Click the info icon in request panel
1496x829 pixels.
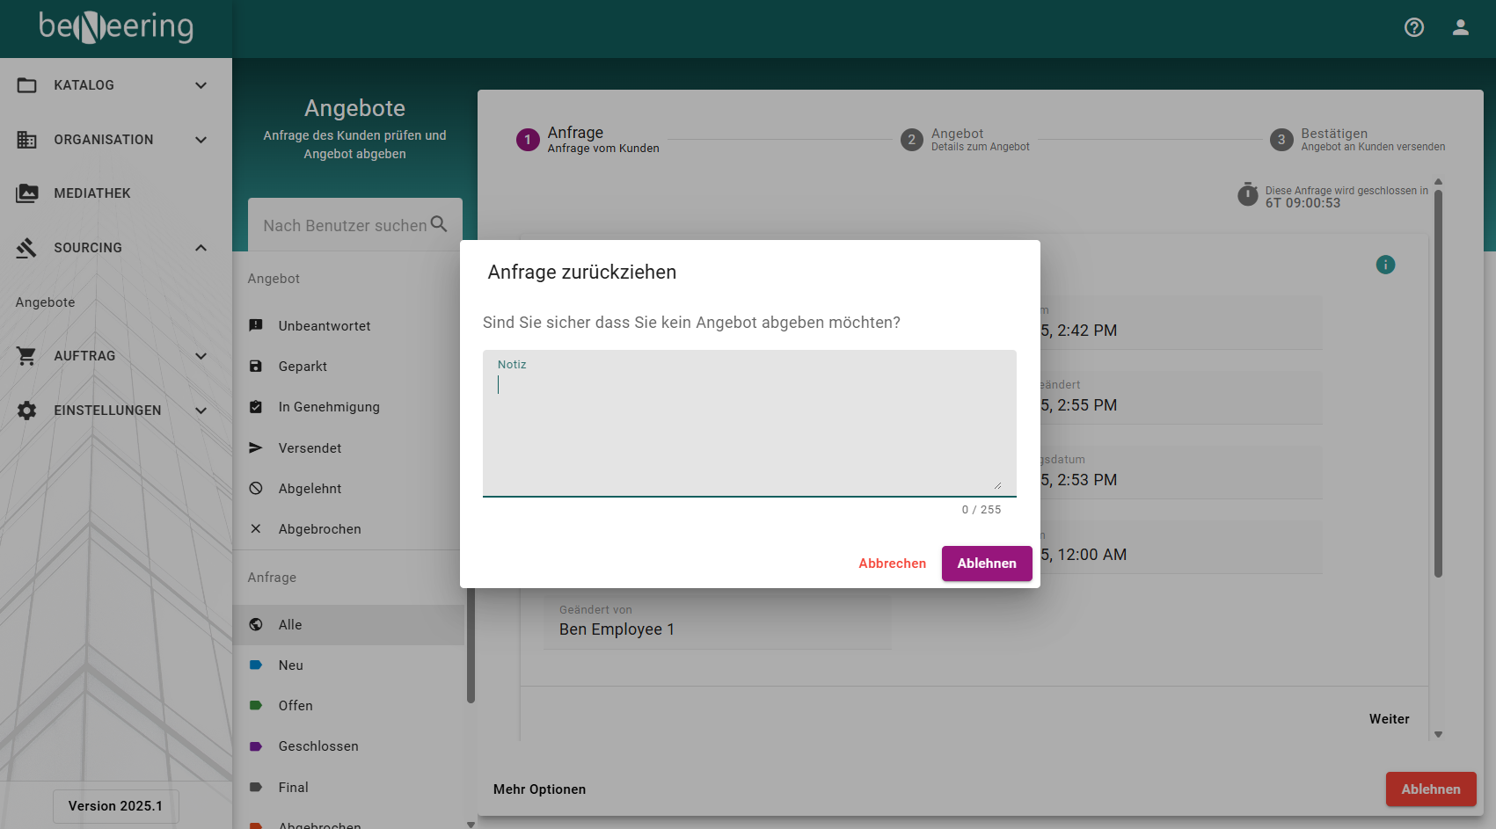1385,265
